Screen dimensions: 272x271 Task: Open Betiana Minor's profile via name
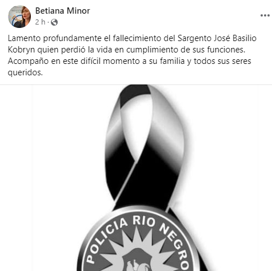coord(62,11)
